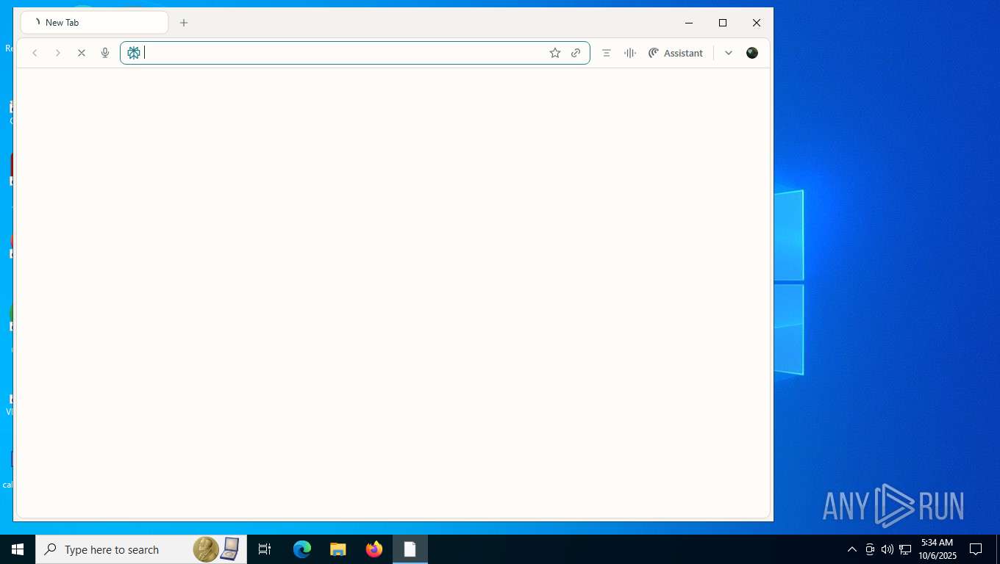The image size is (1000, 564).
Task: Minimize the browser window
Action: point(689,23)
